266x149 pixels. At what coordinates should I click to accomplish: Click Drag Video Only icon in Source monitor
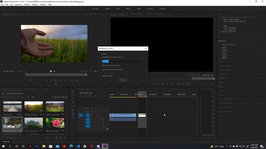point(51,72)
